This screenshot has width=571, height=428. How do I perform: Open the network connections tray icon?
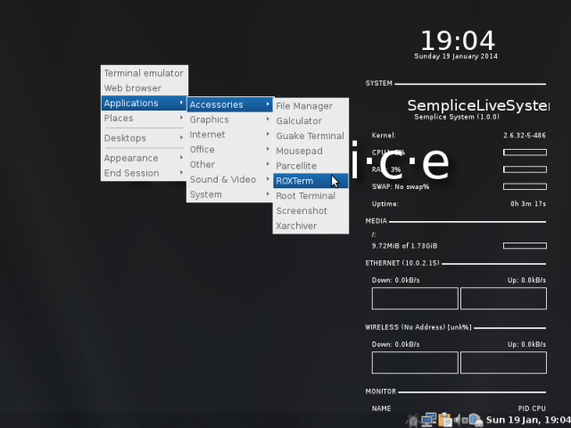click(x=428, y=420)
